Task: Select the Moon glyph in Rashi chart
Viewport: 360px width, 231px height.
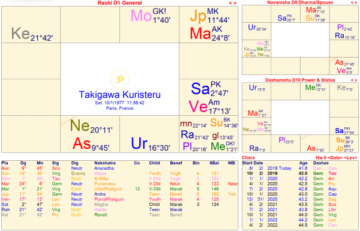Action: tap(141, 16)
